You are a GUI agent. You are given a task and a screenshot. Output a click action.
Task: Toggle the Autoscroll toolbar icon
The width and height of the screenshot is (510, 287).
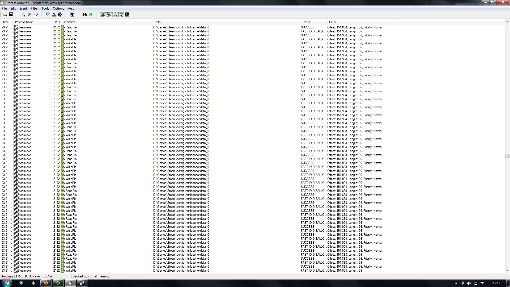click(29, 15)
